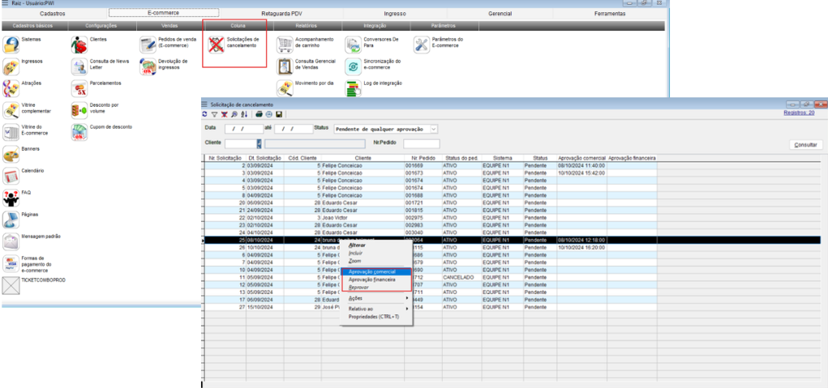Click the filter funnel toolbar icon

[x=214, y=114]
